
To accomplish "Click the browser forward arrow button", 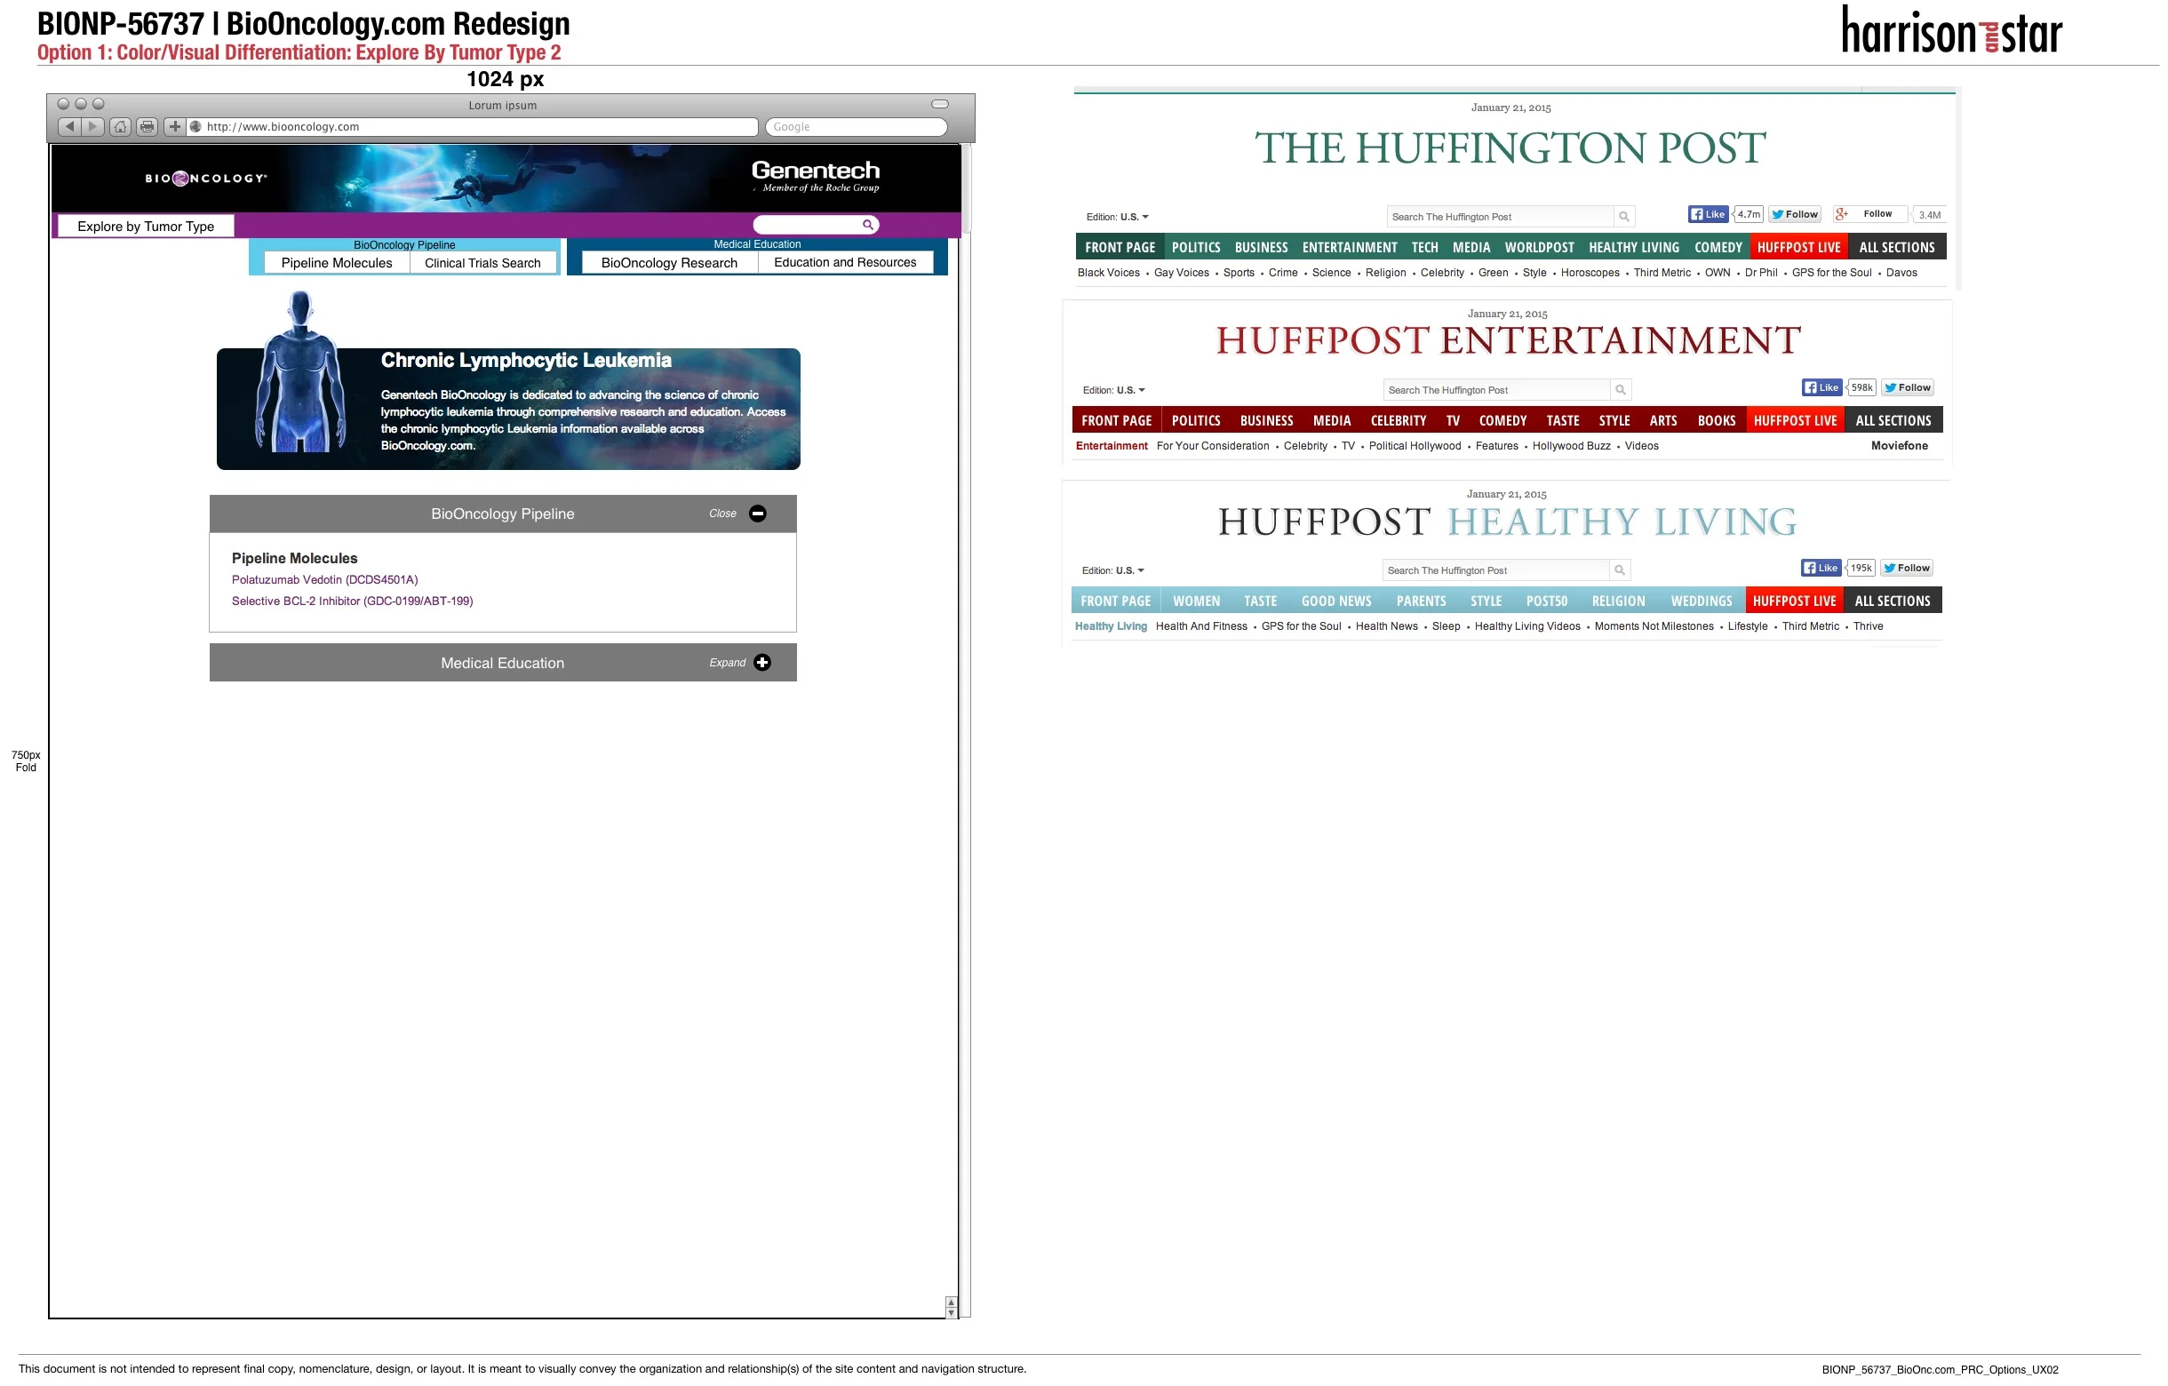I will (x=92, y=127).
